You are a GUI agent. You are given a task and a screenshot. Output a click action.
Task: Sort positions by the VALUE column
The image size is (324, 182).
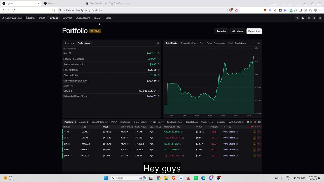pyautogui.click(x=106, y=127)
